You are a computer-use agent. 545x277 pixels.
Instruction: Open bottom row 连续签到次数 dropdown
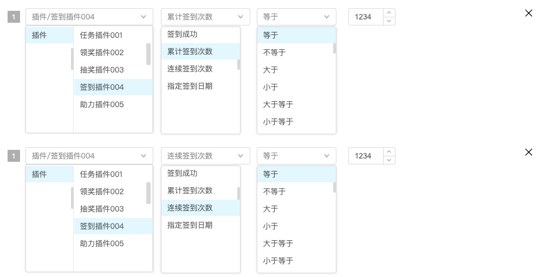[x=205, y=156]
